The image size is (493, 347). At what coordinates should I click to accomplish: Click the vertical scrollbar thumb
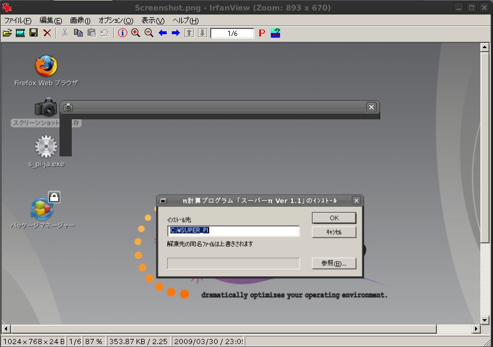coord(484,147)
